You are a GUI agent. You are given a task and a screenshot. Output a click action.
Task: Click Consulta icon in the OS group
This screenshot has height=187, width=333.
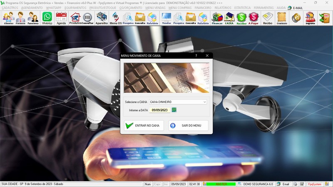pos(140,18)
